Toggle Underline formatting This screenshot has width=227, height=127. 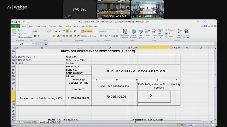point(42,36)
